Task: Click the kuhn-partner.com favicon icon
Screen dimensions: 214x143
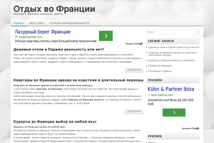Action: tap(149, 95)
